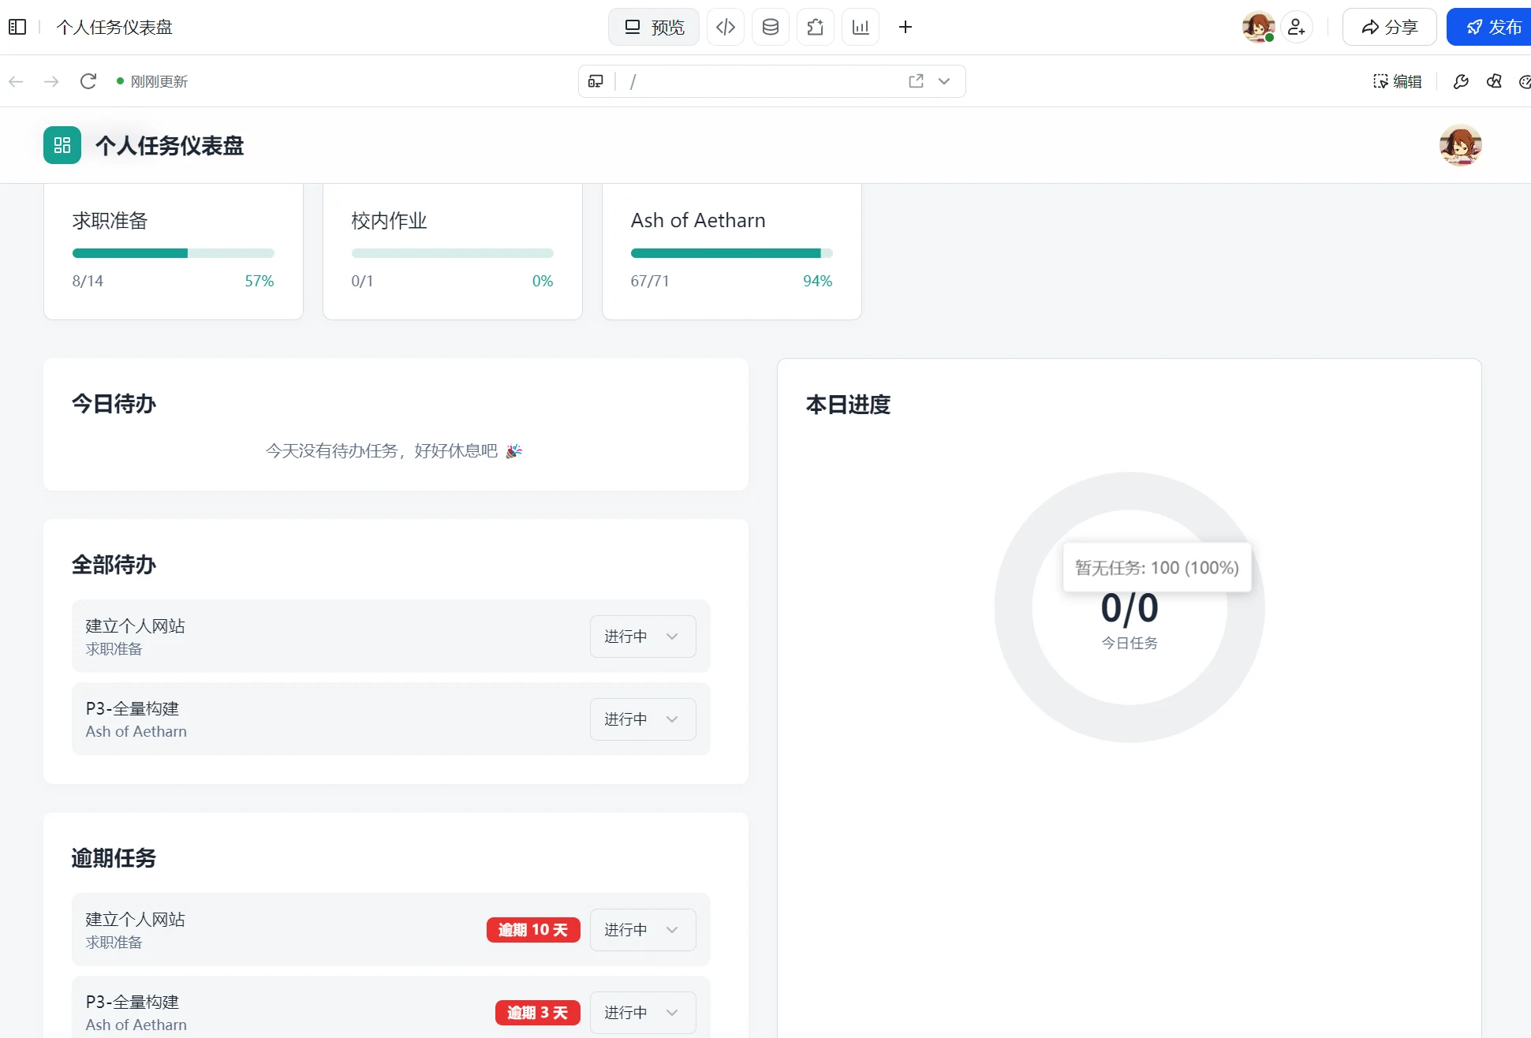Click the 求职准备 progress bar
This screenshot has height=1038, width=1531.
coord(174,253)
